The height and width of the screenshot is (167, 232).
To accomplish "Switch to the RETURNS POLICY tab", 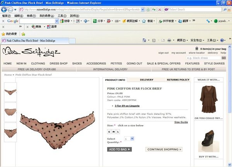I will [x=178, y=80].
